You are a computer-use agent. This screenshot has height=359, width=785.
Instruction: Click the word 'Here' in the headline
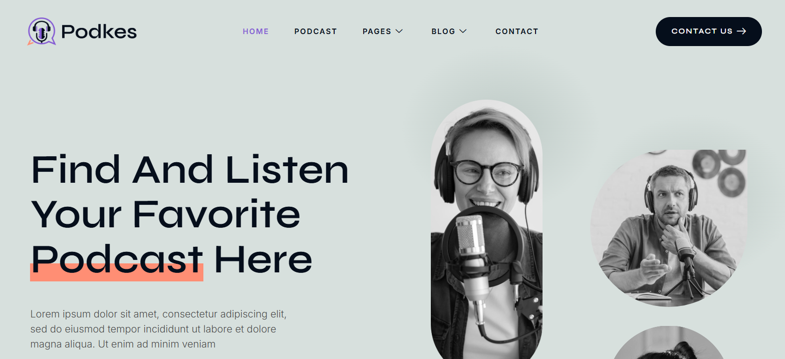(263, 259)
